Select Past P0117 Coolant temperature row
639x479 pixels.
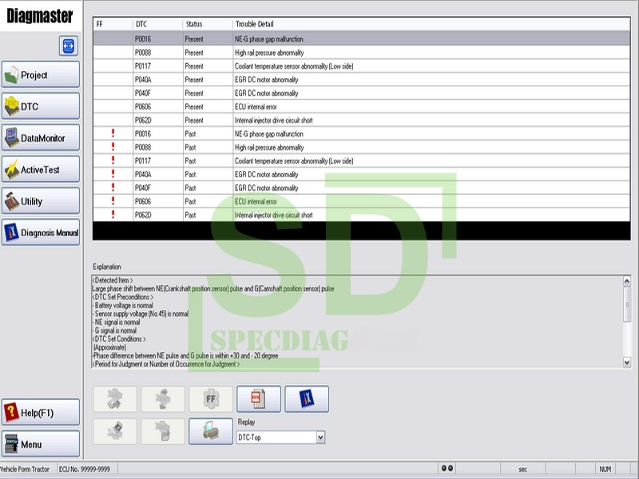tap(362, 160)
